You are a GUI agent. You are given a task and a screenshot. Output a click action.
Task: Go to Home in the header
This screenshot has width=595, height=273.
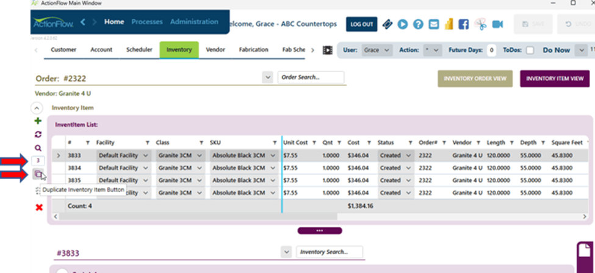(x=114, y=22)
